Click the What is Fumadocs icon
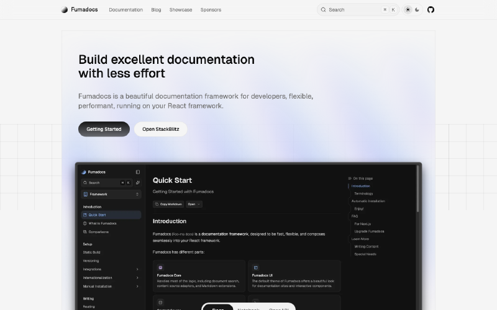Viewport: 497px width, 310px height. [x=84, y=223]
